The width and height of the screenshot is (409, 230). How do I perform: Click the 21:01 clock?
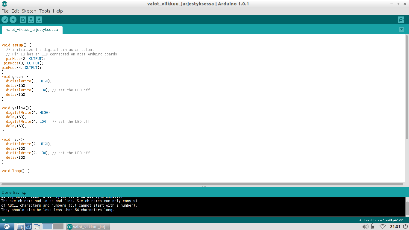click(395, 227)
